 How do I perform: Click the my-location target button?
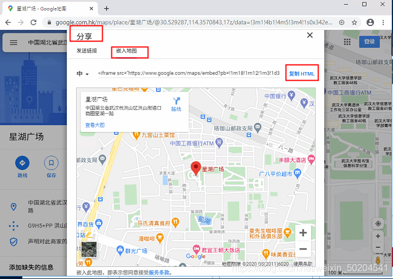[378, 224]
